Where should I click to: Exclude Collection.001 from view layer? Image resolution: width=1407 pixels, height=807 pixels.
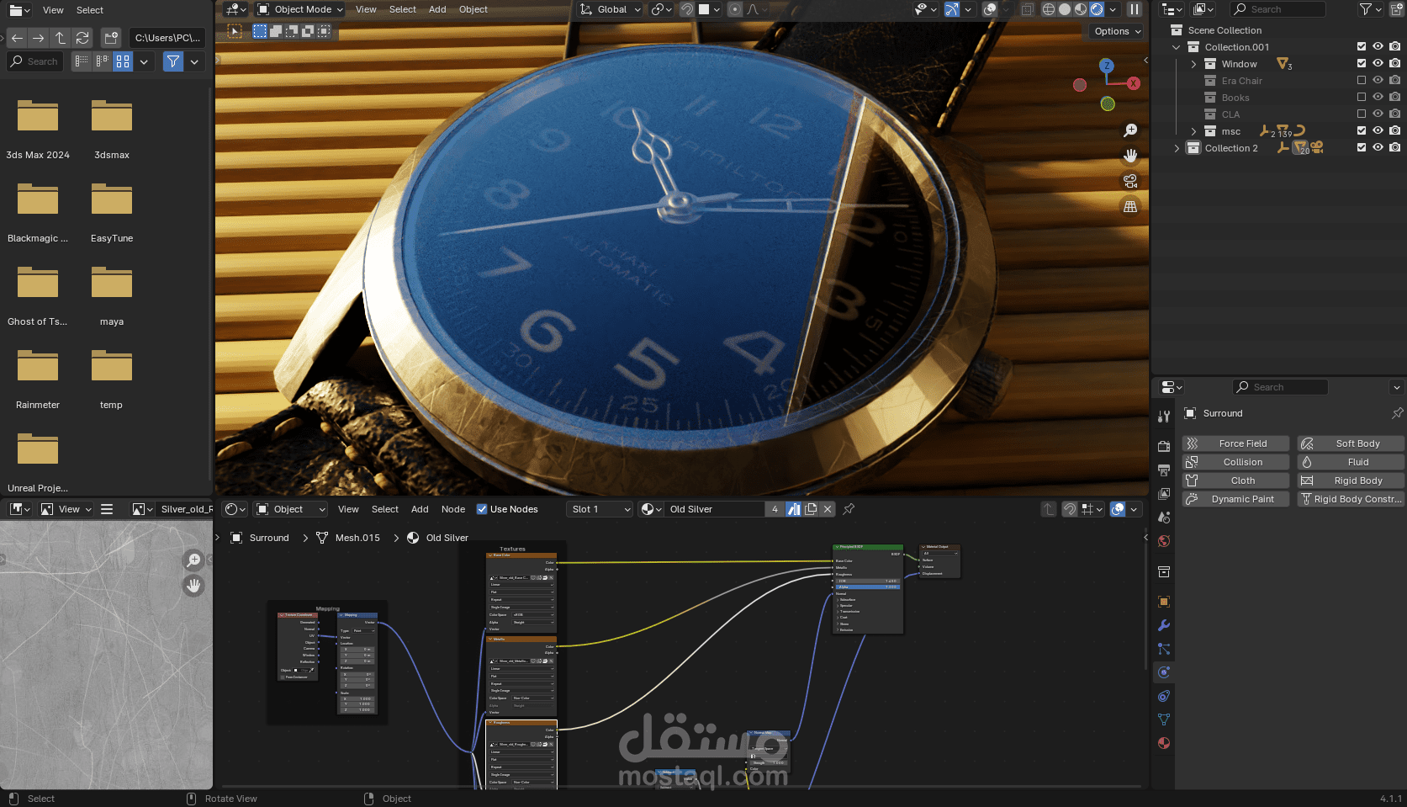pos(1362,47)
